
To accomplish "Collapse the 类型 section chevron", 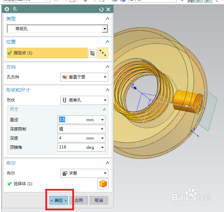I will tap(107, 18).
